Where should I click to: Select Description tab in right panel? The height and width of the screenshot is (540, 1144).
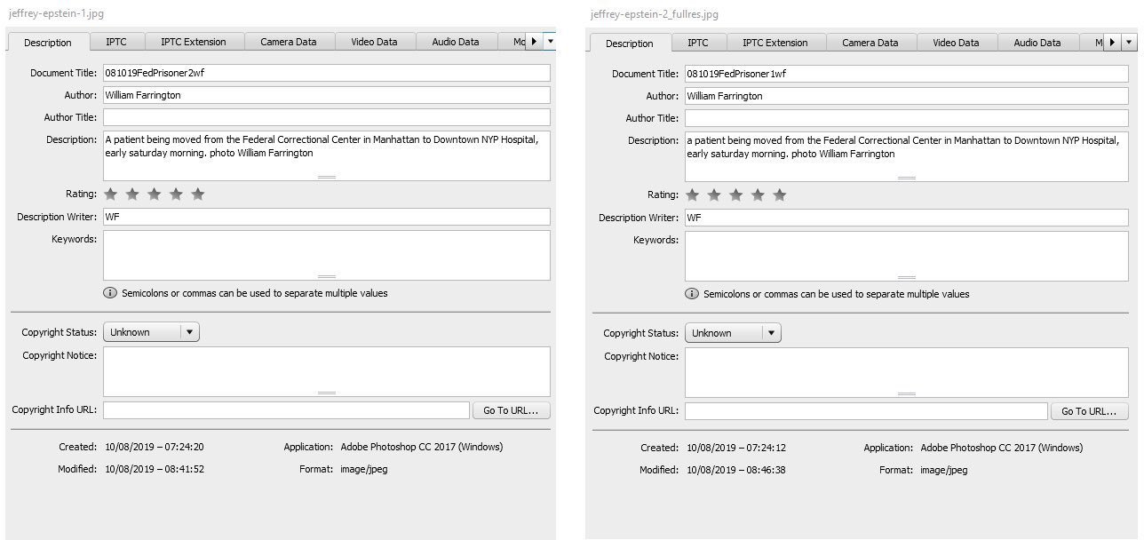[630, 44]
